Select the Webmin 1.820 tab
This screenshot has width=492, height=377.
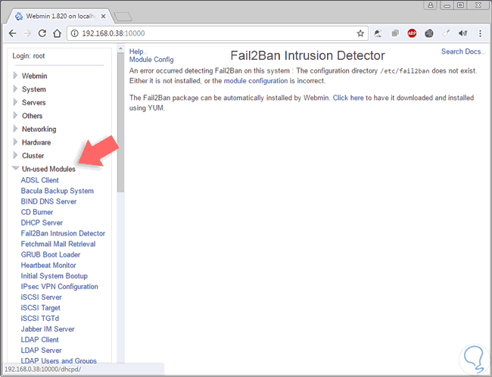[x=61, y=17]
